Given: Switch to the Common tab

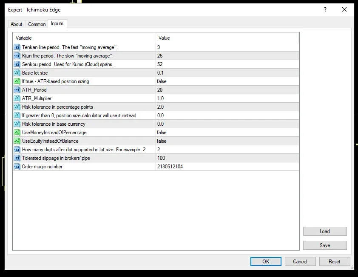Looking at the screenshot, I should click(x=37, y=24).
